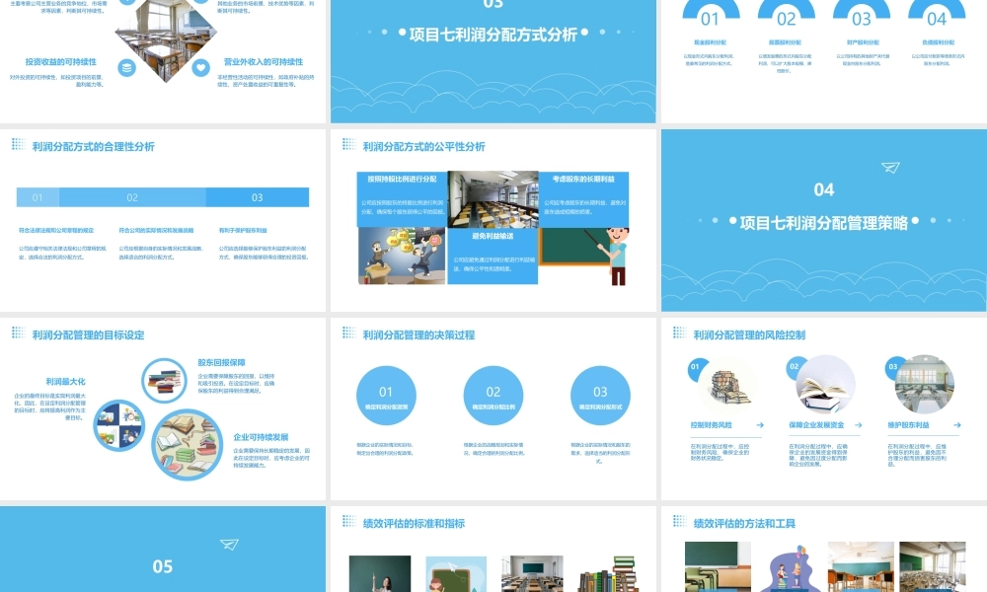This screenshot has width=987, height=592.
Task: Click the heading 利润分配方式的合理性分析
Action: [x=93, y=146]
